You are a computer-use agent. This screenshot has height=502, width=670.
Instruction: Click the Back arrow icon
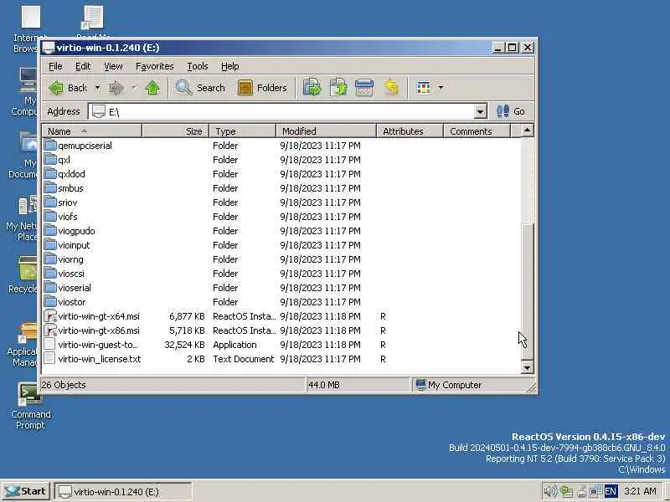(56, 88)
